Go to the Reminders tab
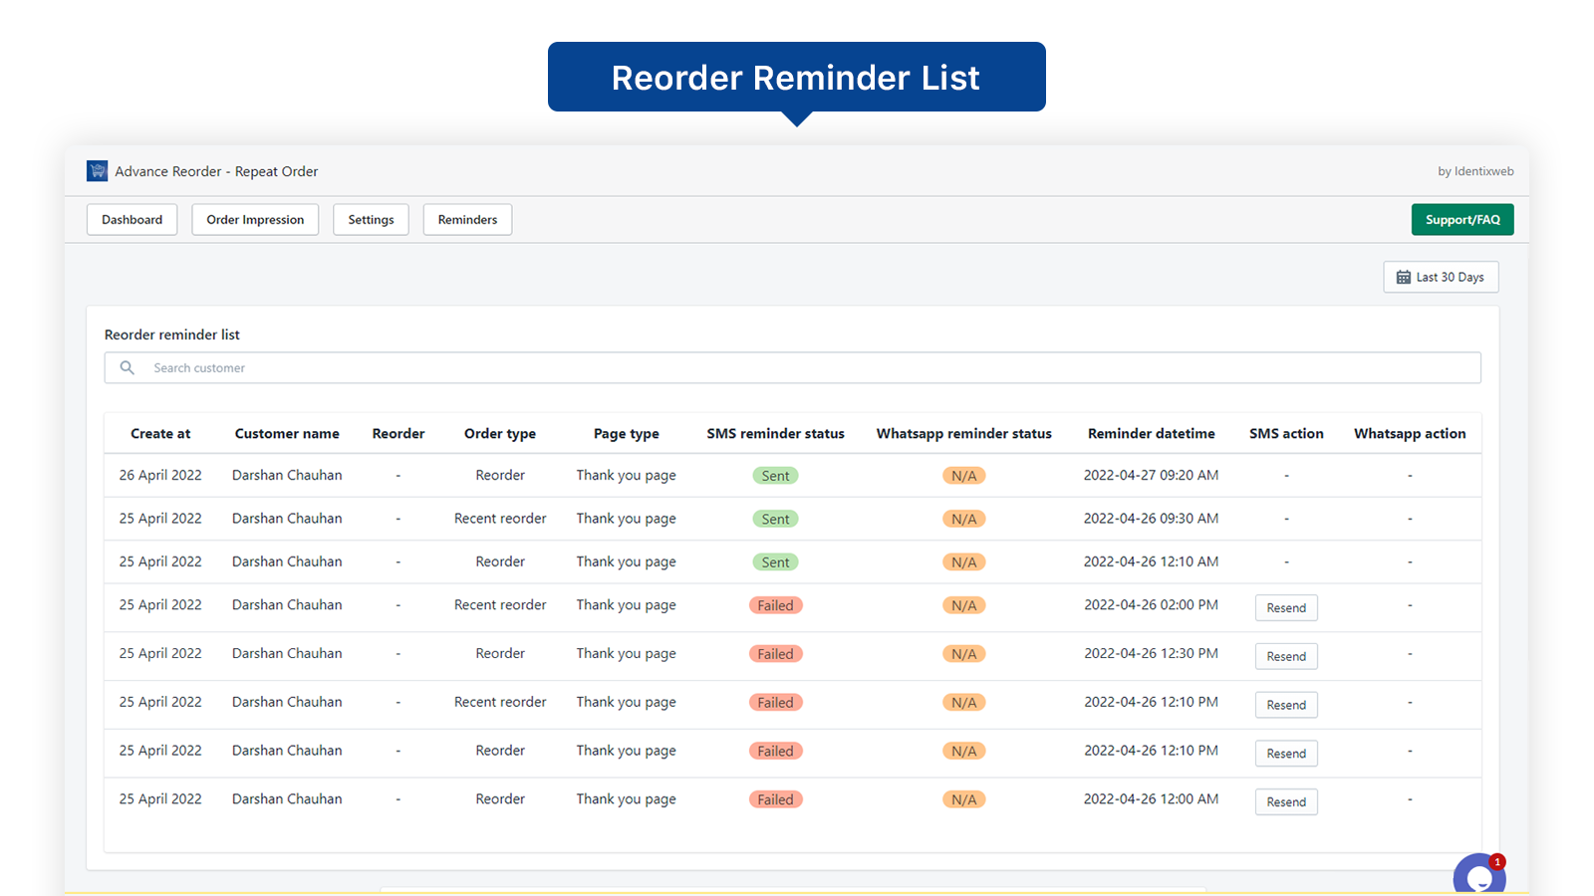Viewport: 1594px width, 896px height. [x=467, y=220]
